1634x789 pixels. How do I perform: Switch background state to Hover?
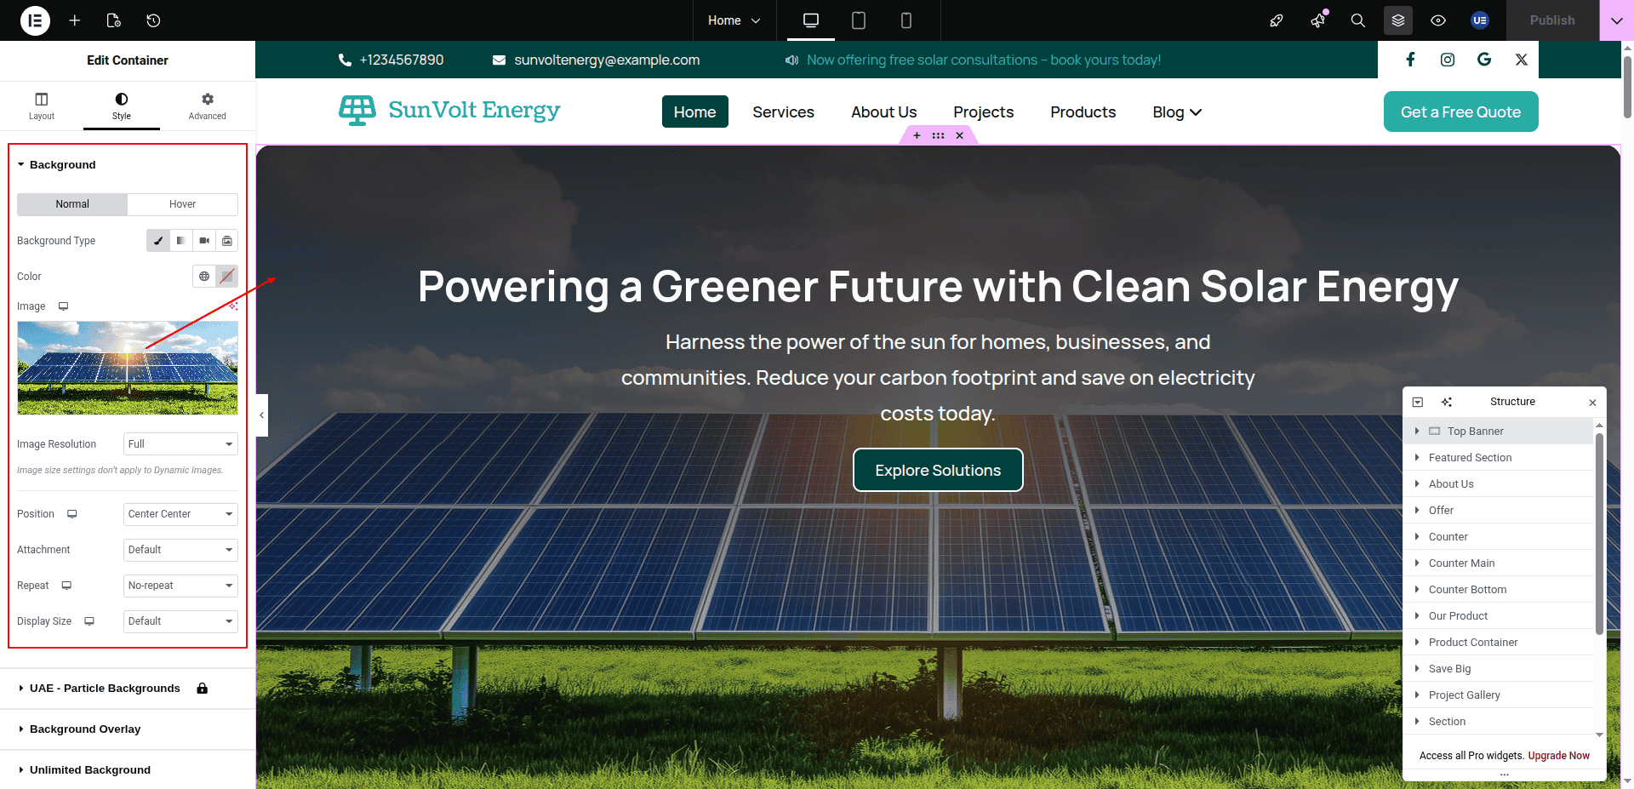click(182, 204)
